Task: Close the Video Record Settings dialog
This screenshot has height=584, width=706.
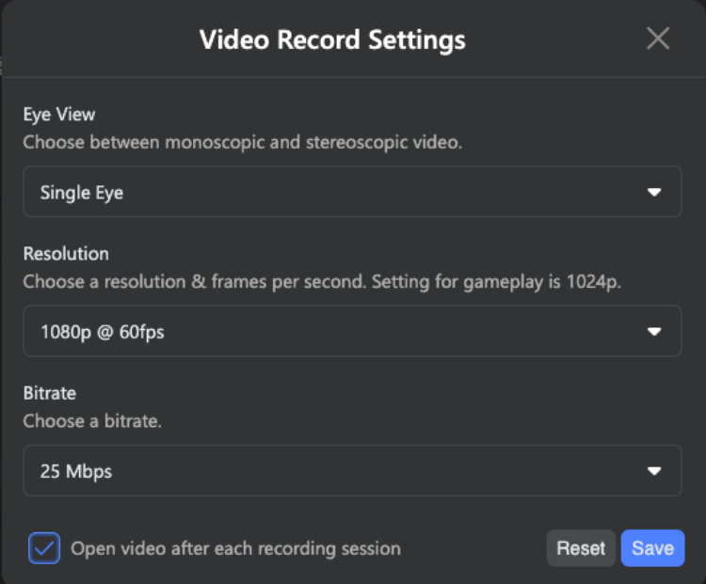Action: click(658, 39)
